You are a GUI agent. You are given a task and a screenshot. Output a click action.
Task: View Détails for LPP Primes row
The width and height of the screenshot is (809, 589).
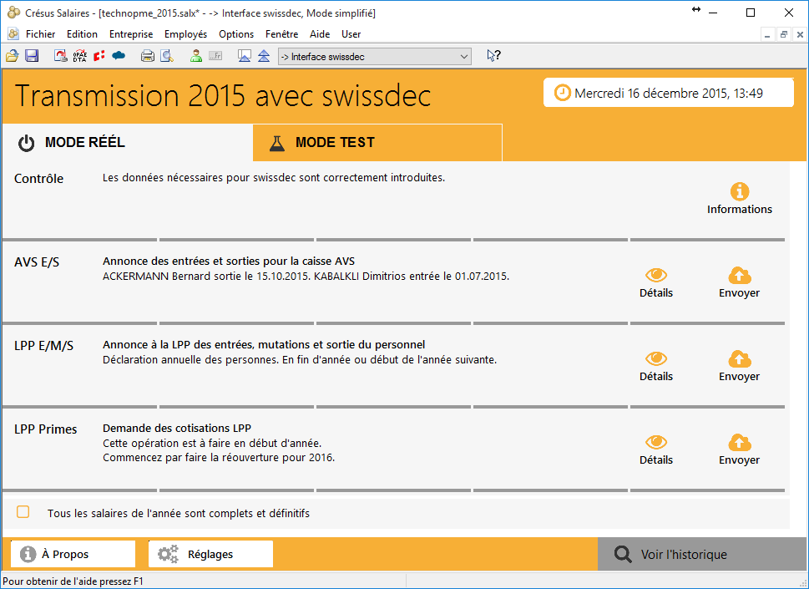click(655, 450)
